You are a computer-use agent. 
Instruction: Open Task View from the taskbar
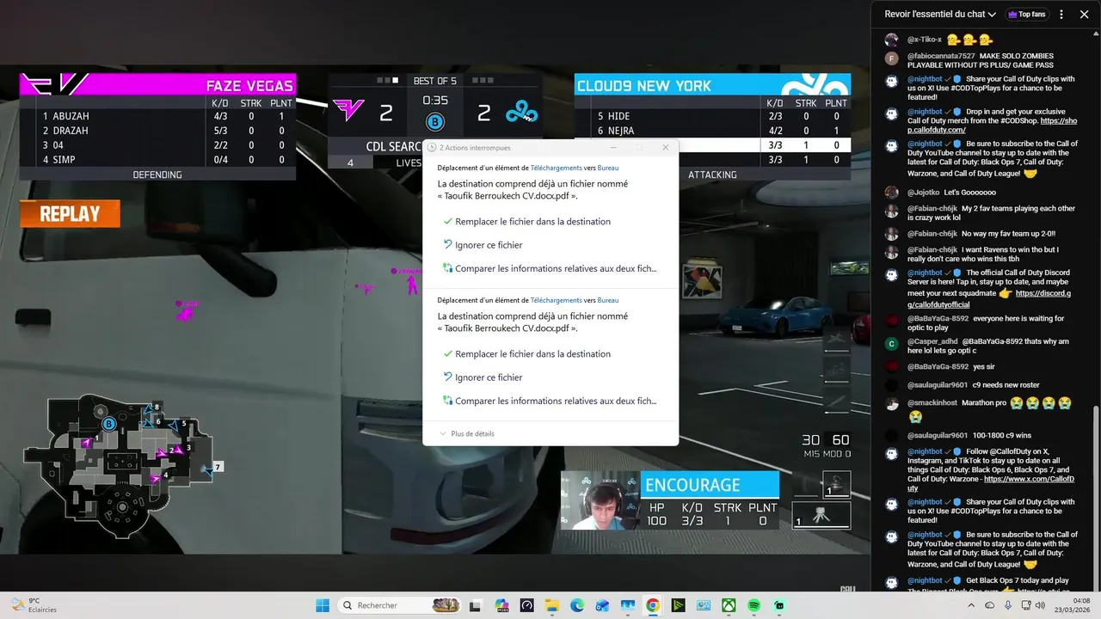(475, 605)
